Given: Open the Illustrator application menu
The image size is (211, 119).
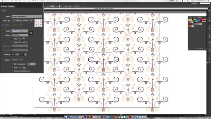Looking at the screenshot, I should [7, 1].
